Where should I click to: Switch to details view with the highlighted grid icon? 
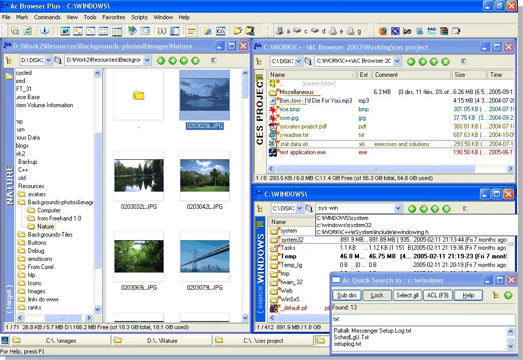[x=117, y=31]
